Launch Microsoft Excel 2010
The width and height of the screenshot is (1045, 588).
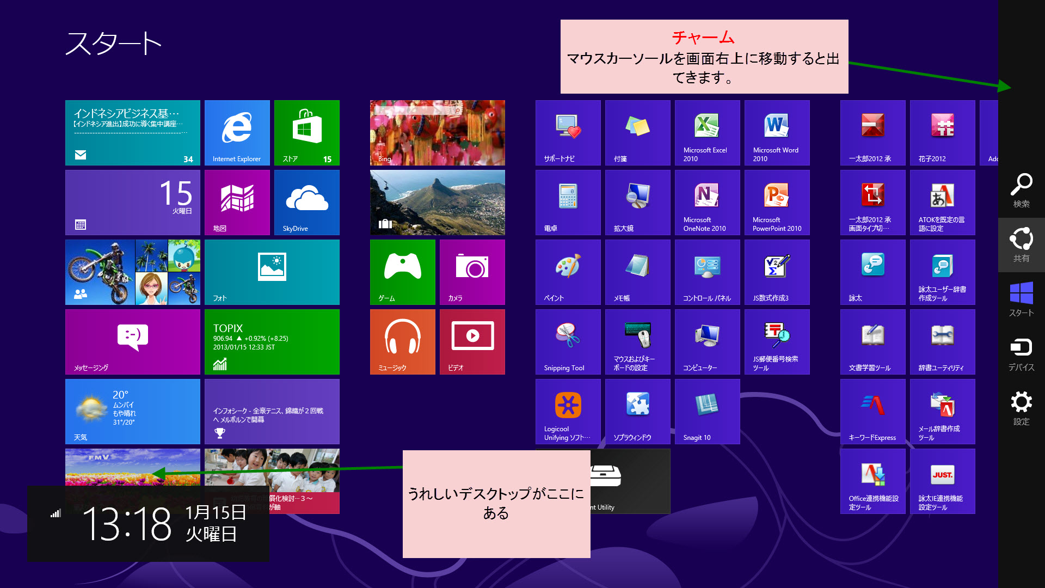707,132
